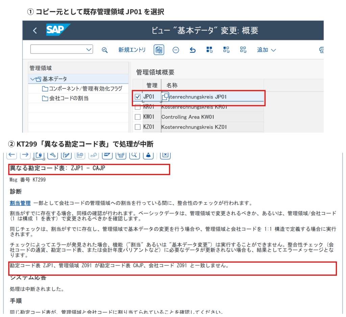Click the 処理は中断されました。 text
Viewport: 346px width, 317px height.
[x=37, y=289]
